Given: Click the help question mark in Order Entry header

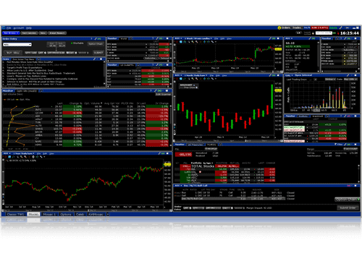Looking at the screenshot, I should tap(91, 39).
